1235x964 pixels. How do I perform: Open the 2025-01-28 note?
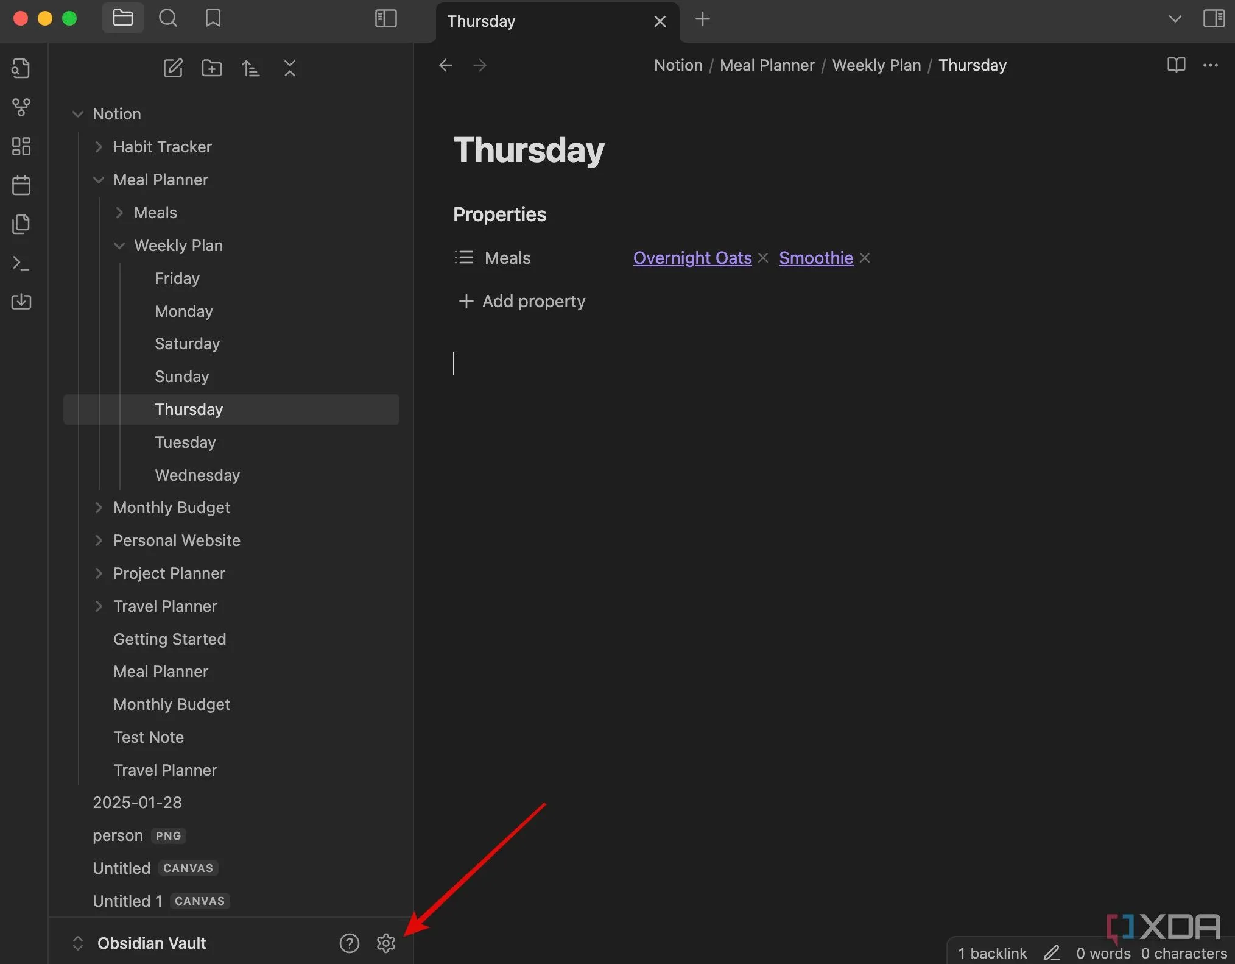(231, 803)
